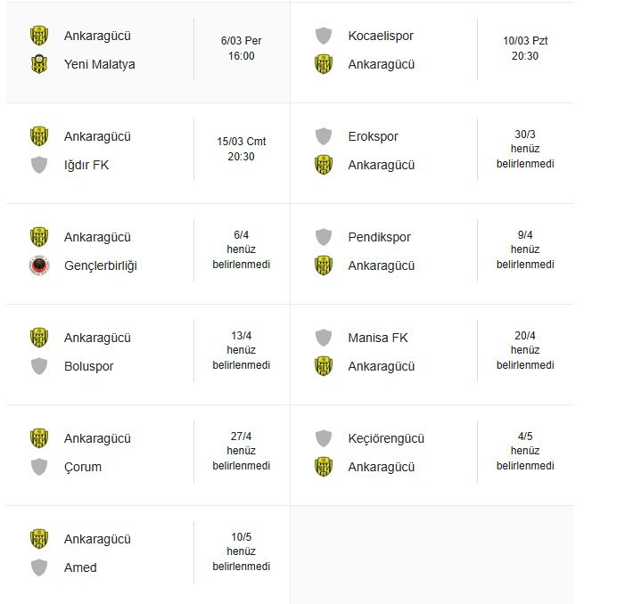Viewport: 641px width, 604px height.
Task: Click the Kocaelispor placeholder shield icon
Action: [x=324, y=36]
